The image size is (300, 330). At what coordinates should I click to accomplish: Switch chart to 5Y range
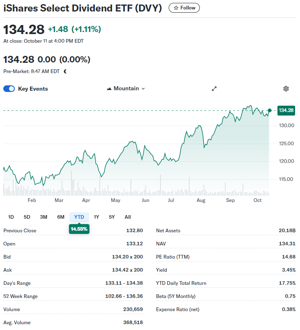(112, 217)
